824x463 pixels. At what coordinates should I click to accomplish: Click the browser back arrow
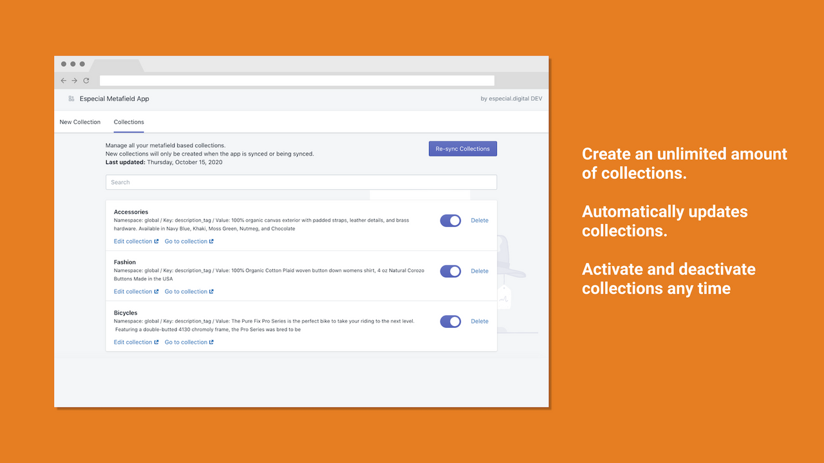[x=63, y=80]
